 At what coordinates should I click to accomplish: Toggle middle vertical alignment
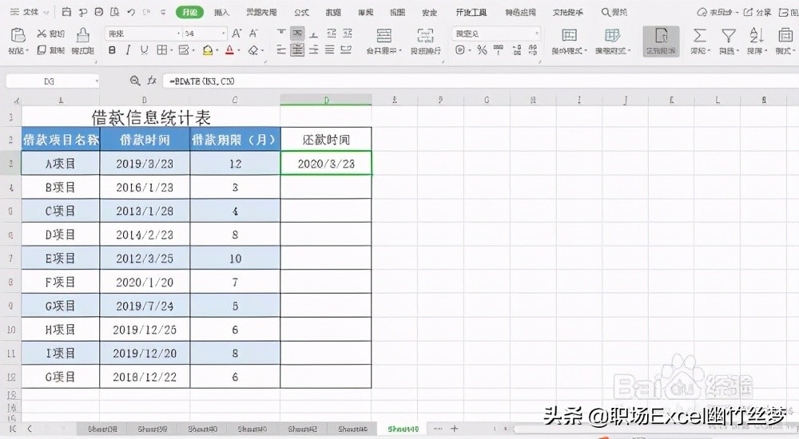click(x=297, y=34)
